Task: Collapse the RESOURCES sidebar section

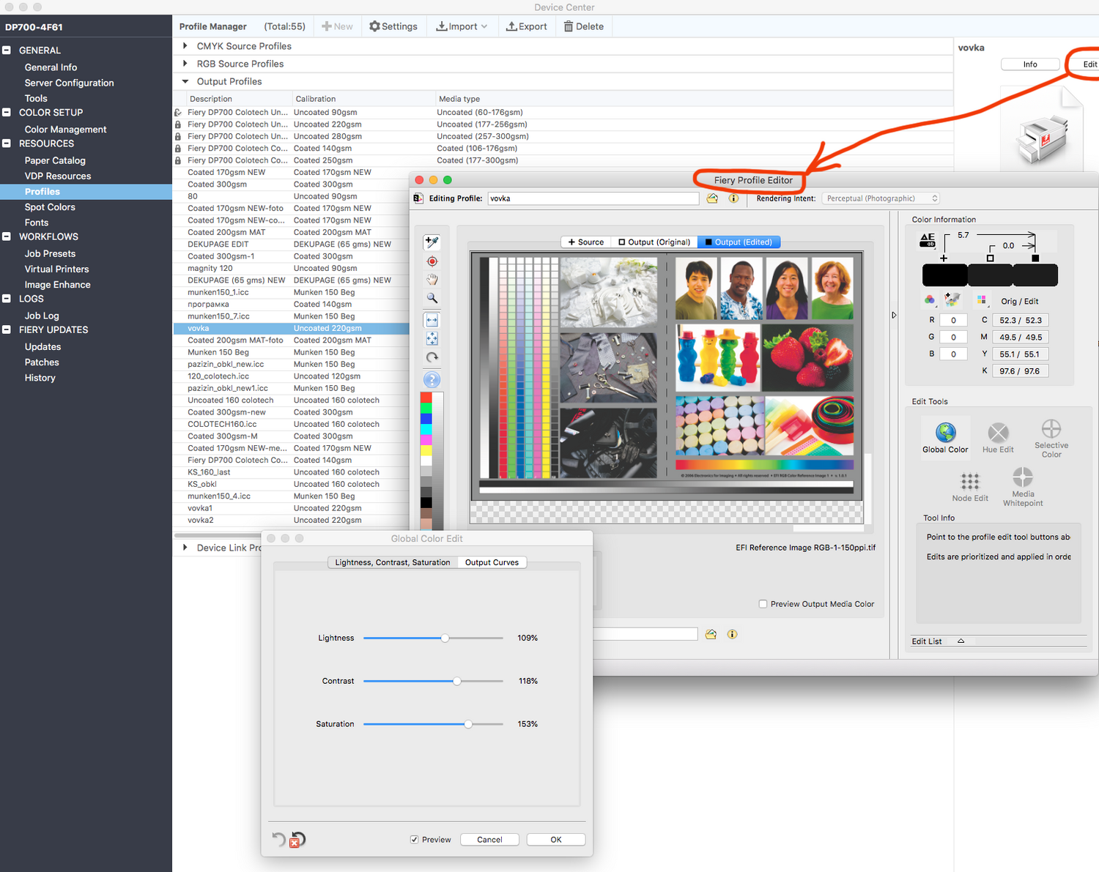Action: pos(7,144)
